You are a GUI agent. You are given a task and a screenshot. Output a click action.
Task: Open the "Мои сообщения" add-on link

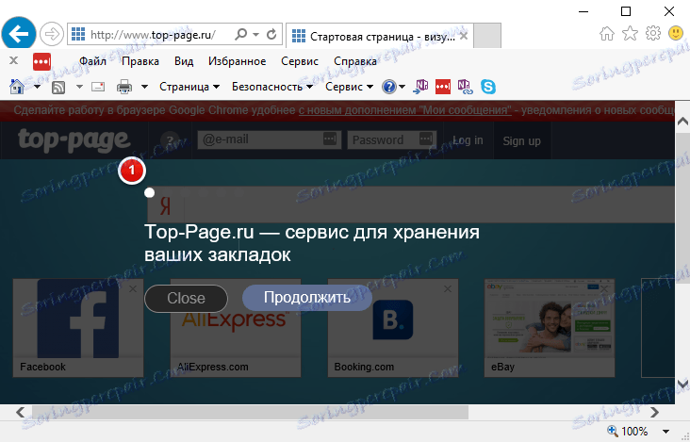pos(404,110)
